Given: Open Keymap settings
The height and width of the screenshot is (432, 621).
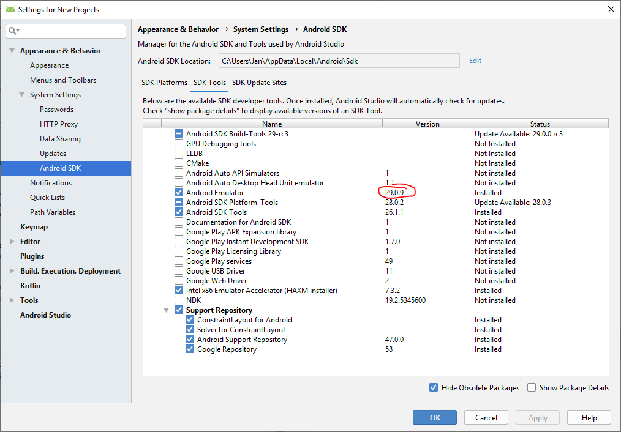Looking at the screenshot, I should click(x=34, y=226).
